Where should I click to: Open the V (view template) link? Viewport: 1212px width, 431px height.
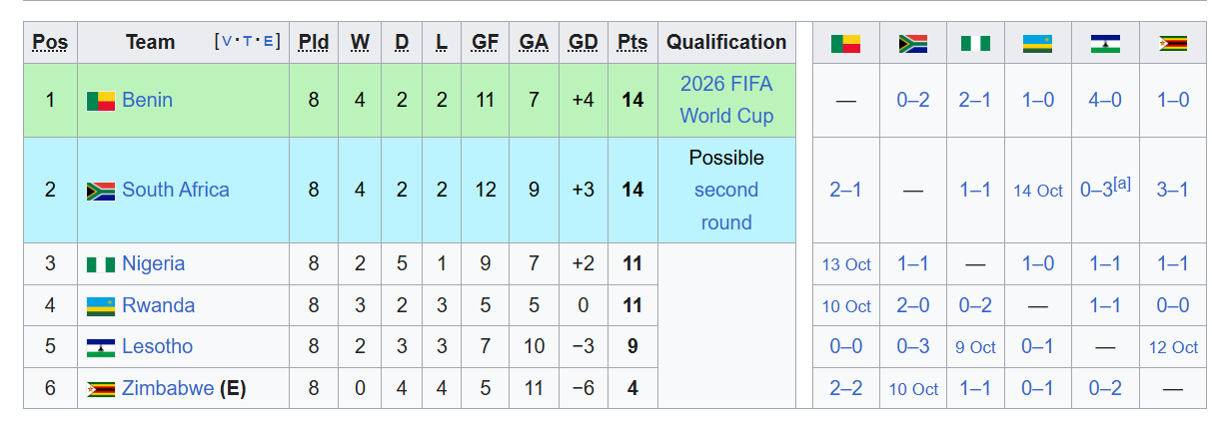click(227, 42)
